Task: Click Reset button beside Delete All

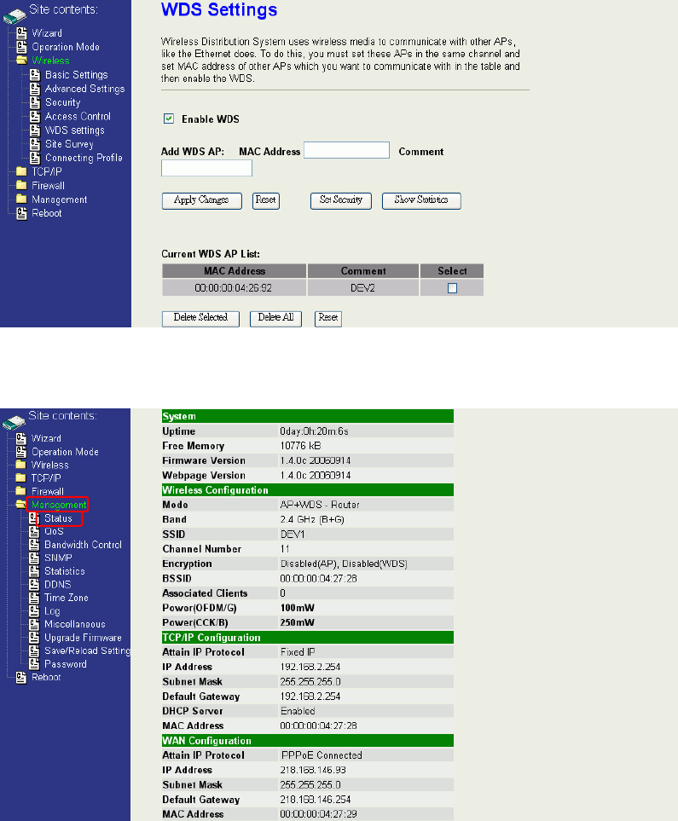Action: tap(328, 318)
